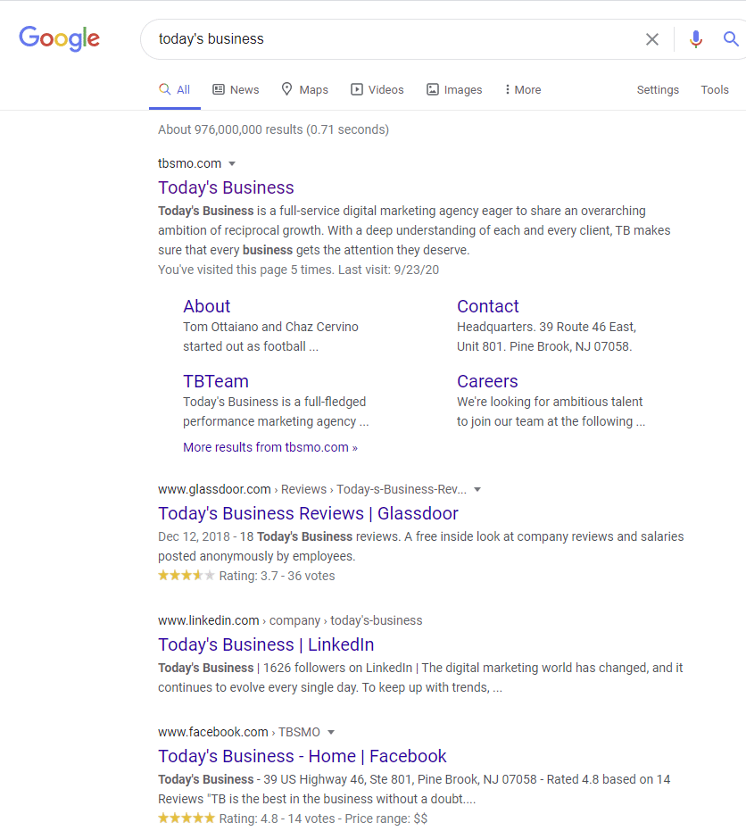The image size is (746, 831).
Task: Expand the dropdown arrow beside the glassdoor.com URL
Action: (x=477, y=489)
